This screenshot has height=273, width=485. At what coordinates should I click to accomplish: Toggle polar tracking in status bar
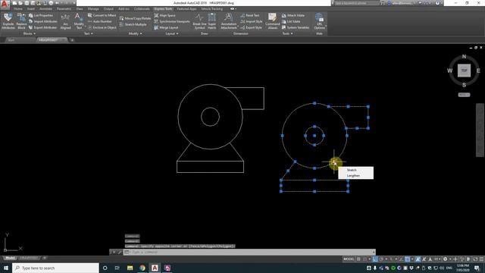pyautogui.click(x=382, y=259)
